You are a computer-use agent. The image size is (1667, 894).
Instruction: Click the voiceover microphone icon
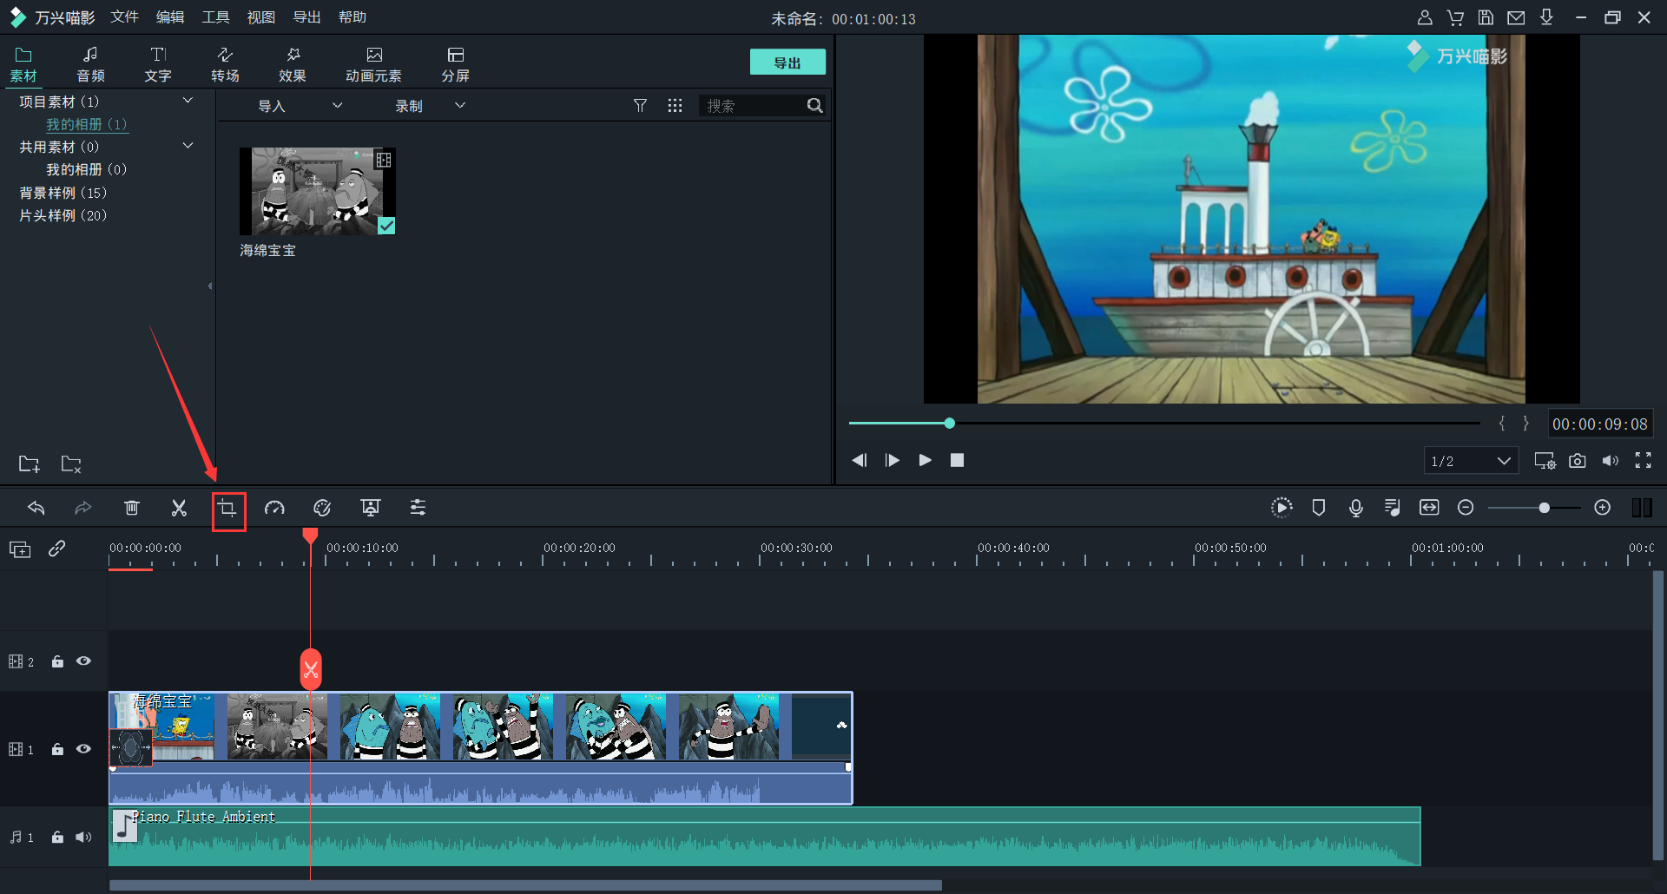[x=1355, y=508]
